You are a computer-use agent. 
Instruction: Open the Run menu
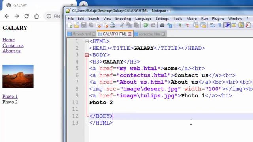[204, 19]
